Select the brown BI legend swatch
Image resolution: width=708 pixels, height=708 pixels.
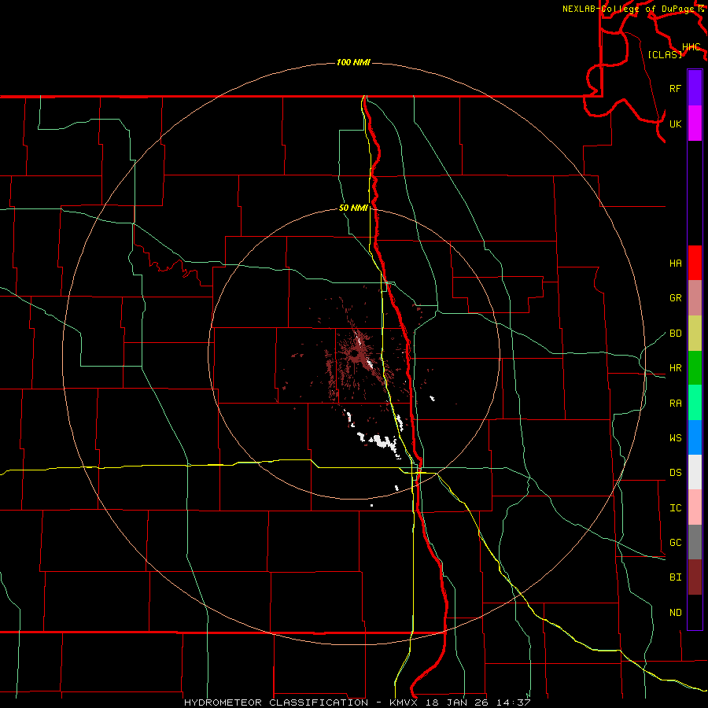click(695, 577)
